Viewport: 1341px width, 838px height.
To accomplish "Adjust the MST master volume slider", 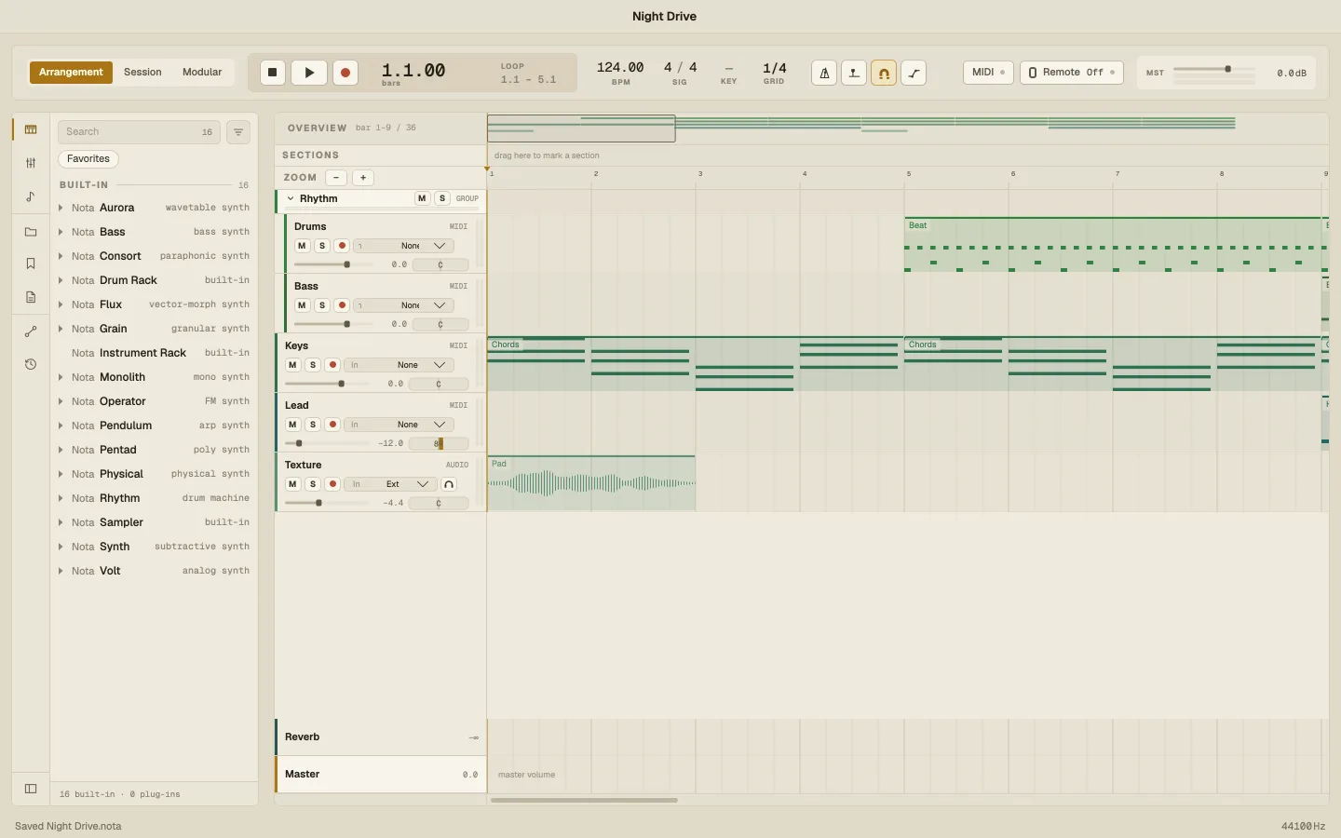I will pyautogui.click(x=1214, y=70).
